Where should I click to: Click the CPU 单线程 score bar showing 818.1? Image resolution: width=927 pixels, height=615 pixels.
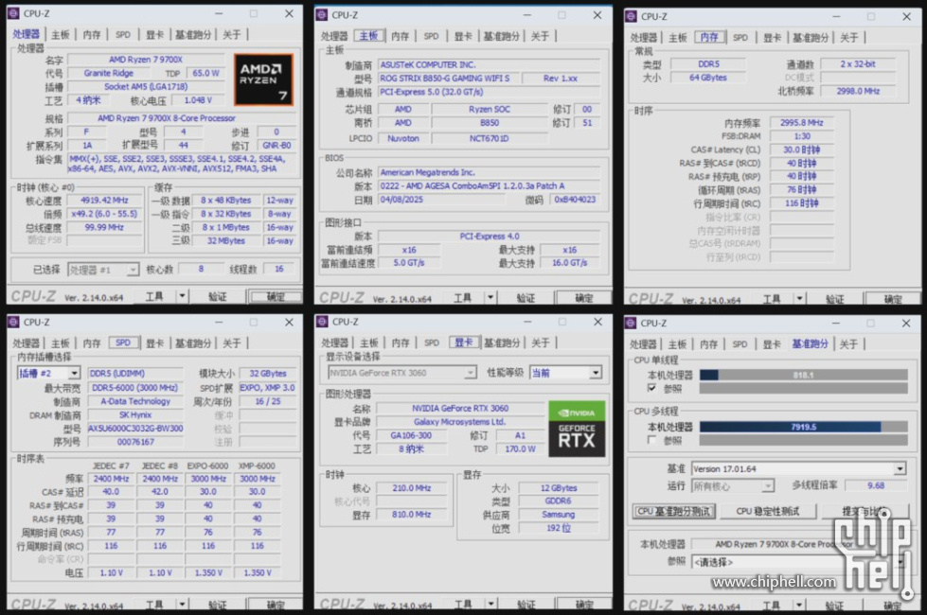click(804, 375)
